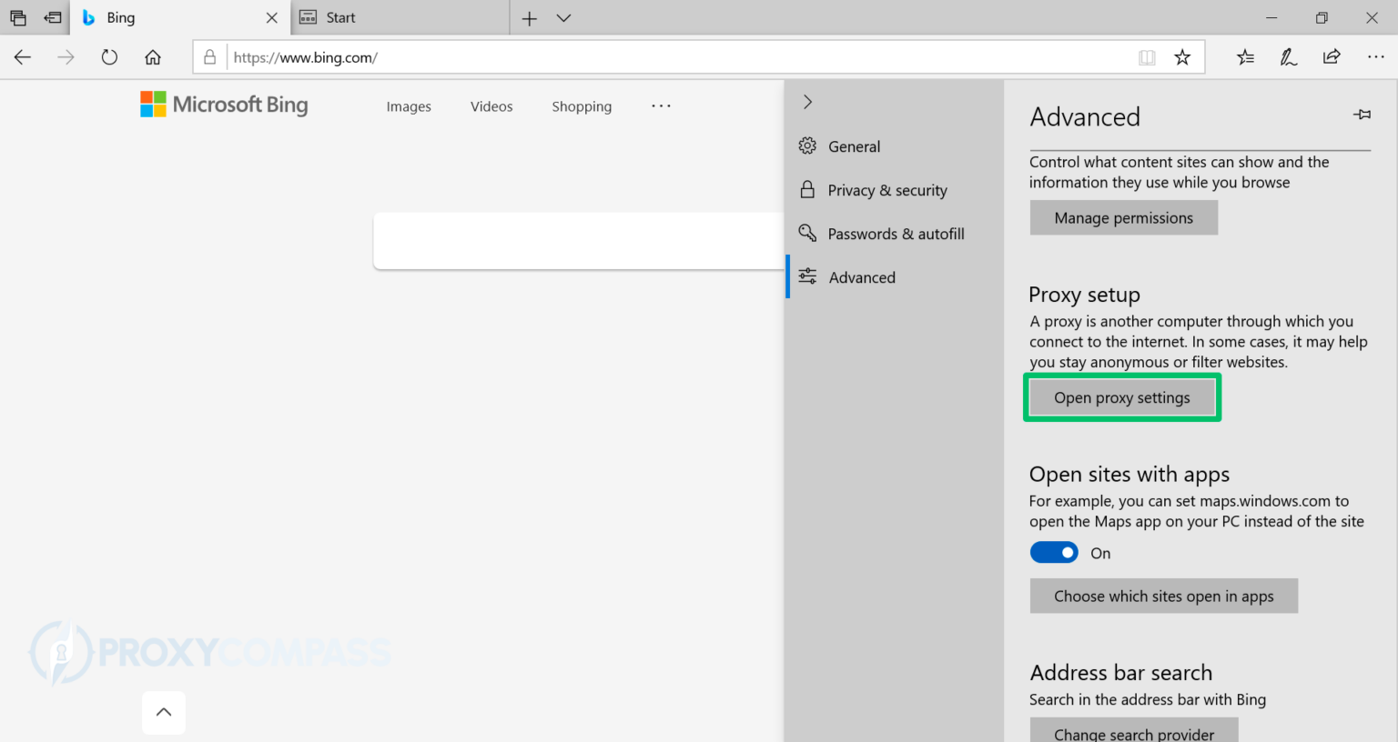Screen dimensions: 1398x742
Task: Refresh the Bing page
Action: point(109,56)
